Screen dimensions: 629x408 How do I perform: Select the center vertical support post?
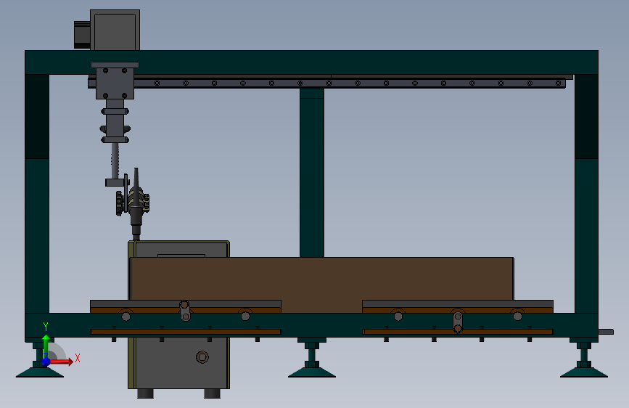[312, 173]
